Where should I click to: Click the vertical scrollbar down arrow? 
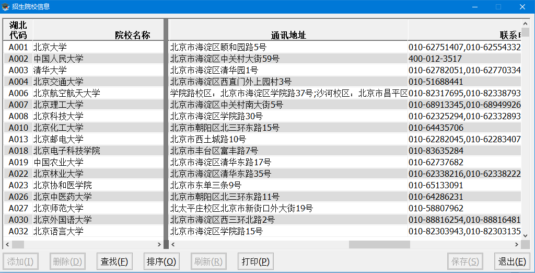525,235
